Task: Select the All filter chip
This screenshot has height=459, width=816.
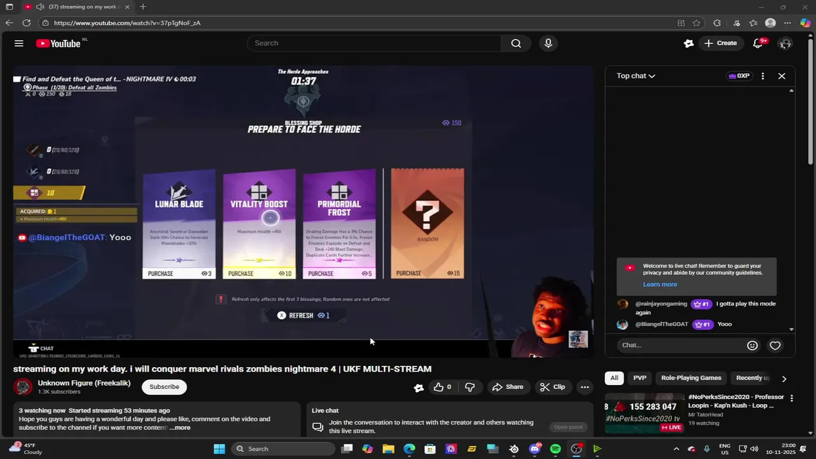Action: click(615, 378)
